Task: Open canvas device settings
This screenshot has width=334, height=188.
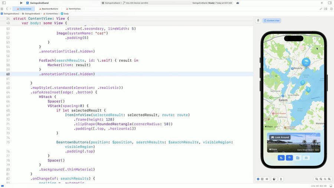Action: (274, 179)
